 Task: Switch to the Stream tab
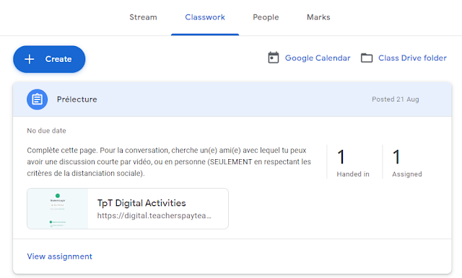(143, 17)
